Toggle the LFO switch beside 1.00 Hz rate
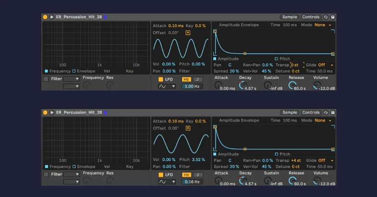The width and height of the screenshot is (377, 197). [160, 79]
